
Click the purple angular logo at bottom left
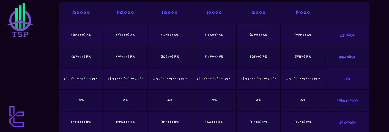(17, 117)
